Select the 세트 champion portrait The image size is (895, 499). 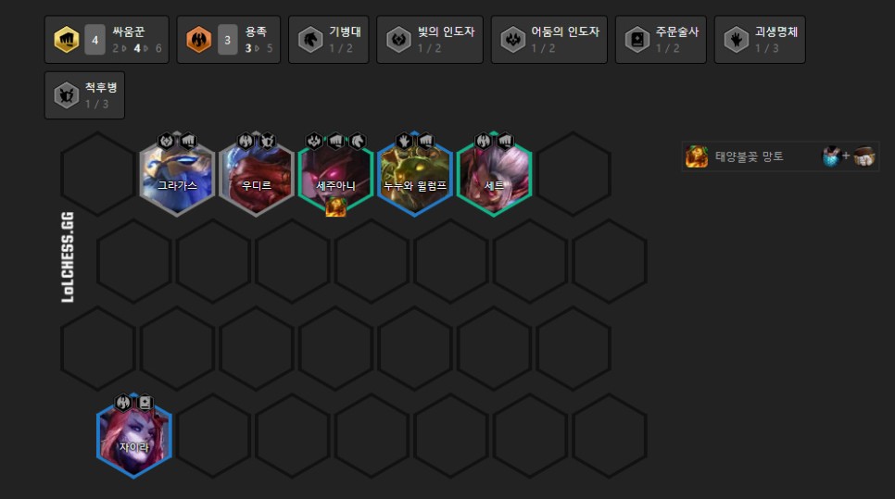point(495,174)
